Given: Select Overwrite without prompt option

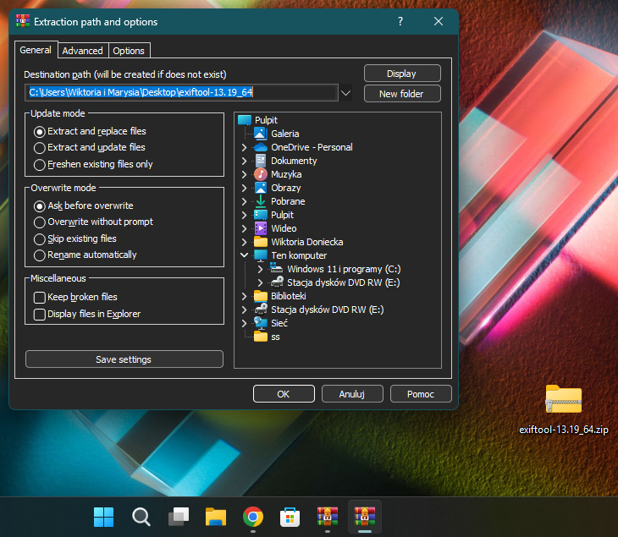Looking at the screenshot, I should point(40,222).
